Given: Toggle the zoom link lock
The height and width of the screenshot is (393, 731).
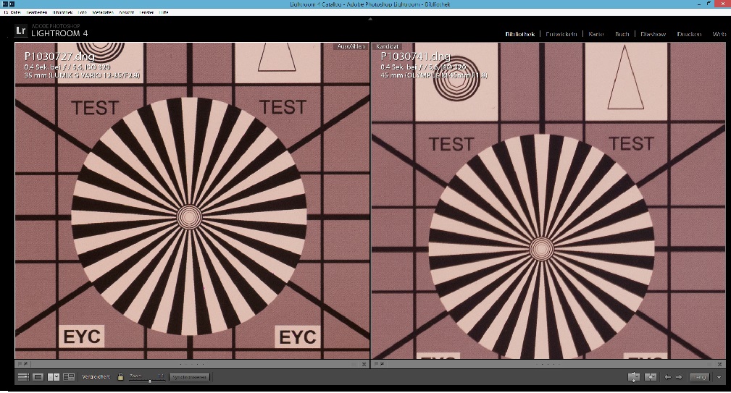Looking at the screenshot, I should click(120, 376).
